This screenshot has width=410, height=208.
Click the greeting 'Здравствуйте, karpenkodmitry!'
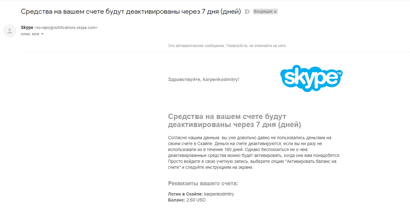(204, 79)
